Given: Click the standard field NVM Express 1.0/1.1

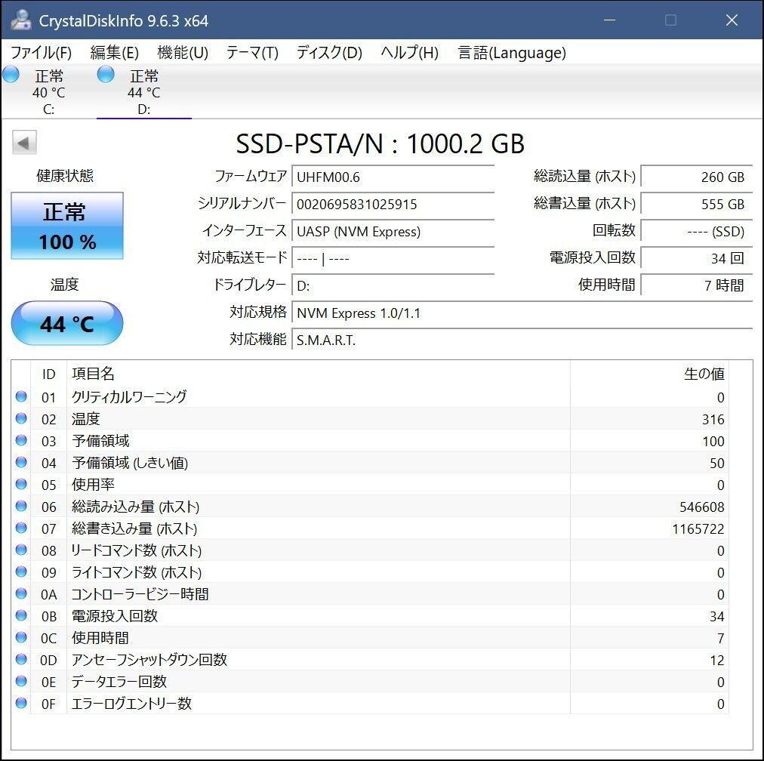Looking at the screenshot, I should (522, 313).
